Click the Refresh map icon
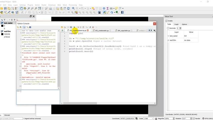The width and height of the screenshot is (213, 120). [x=68, y=8]
